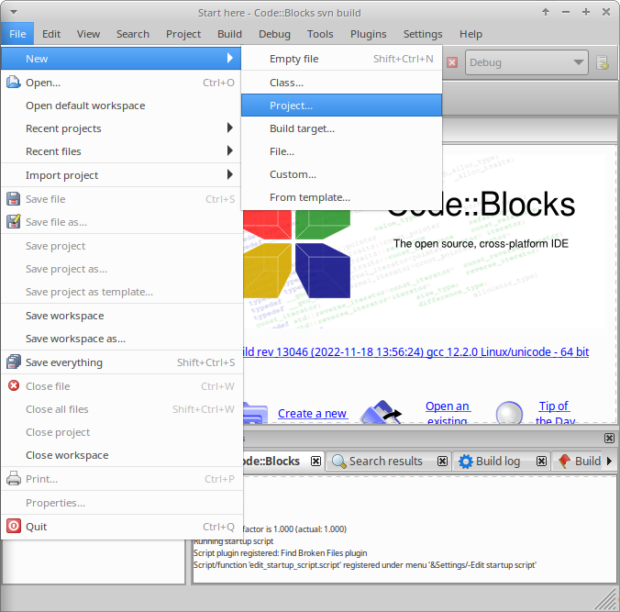Expand the Recent projects submenu
The image size is (620, 612).
tap(121, 128)
